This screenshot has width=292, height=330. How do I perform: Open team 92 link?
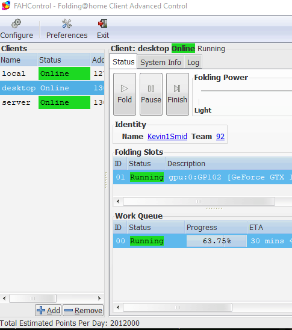220,136
